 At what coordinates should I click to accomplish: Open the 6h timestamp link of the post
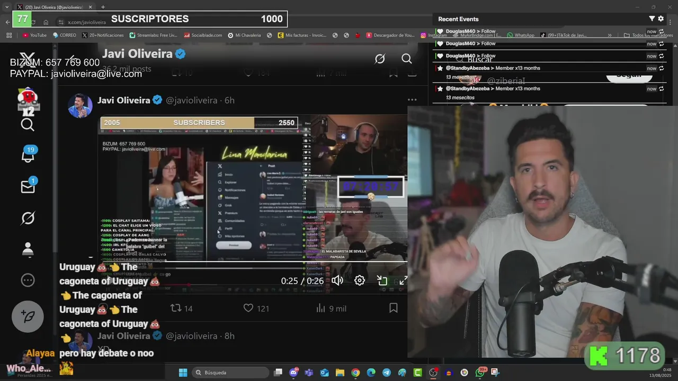click(x=229, y=100)
